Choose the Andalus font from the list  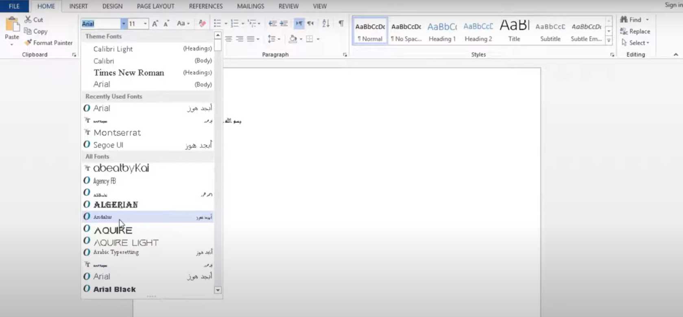click(148, 217)
